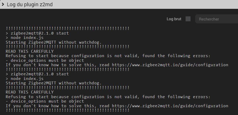The image size is (238, 115).
Task: Click the Log brut label text
Action: click(x=174, y=19)
